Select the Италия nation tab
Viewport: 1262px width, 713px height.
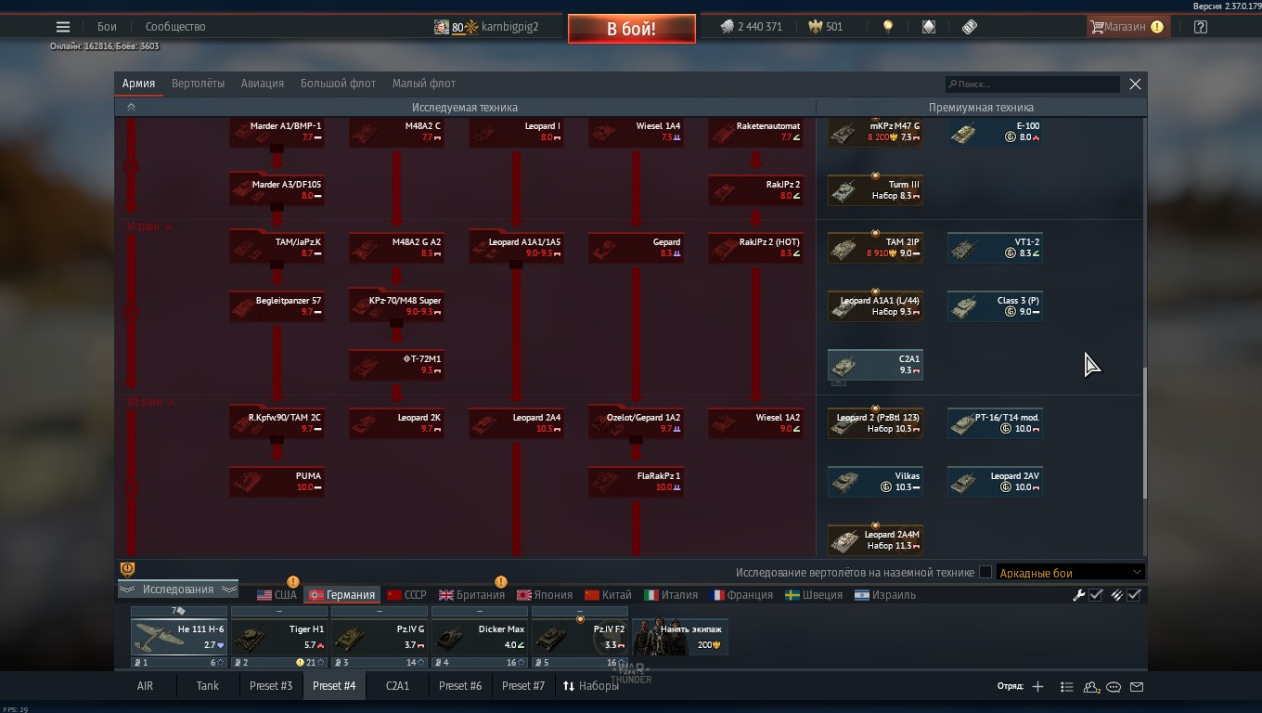[671, 595]
